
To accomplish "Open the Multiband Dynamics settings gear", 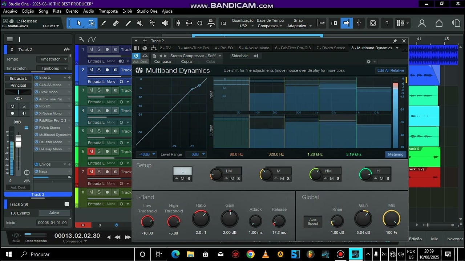I will [x=368, y=62].
